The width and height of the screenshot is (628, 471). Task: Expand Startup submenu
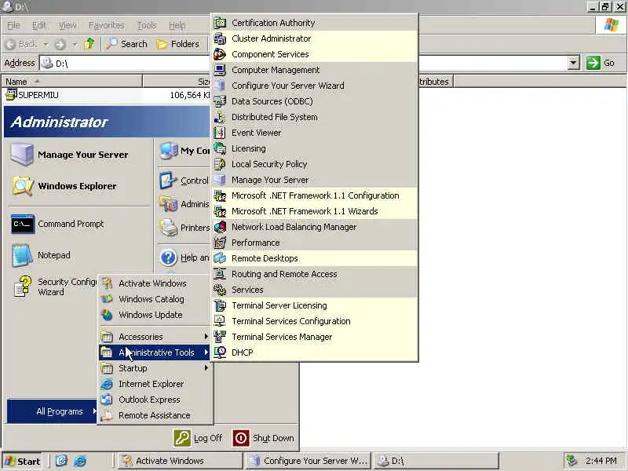155,368
